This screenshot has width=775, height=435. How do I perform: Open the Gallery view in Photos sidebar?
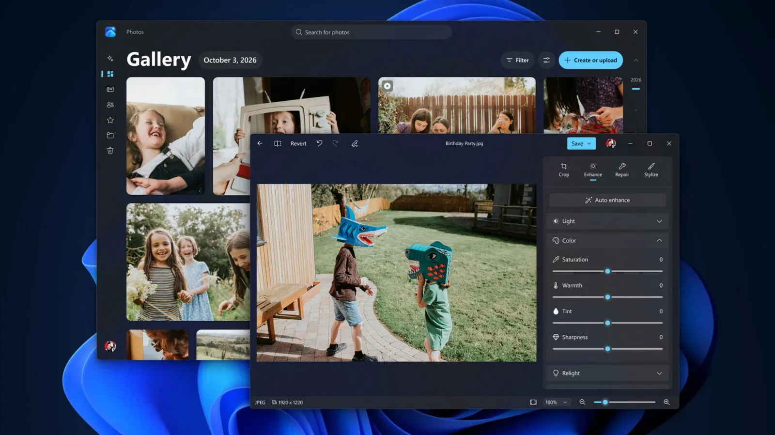point(110,74)
